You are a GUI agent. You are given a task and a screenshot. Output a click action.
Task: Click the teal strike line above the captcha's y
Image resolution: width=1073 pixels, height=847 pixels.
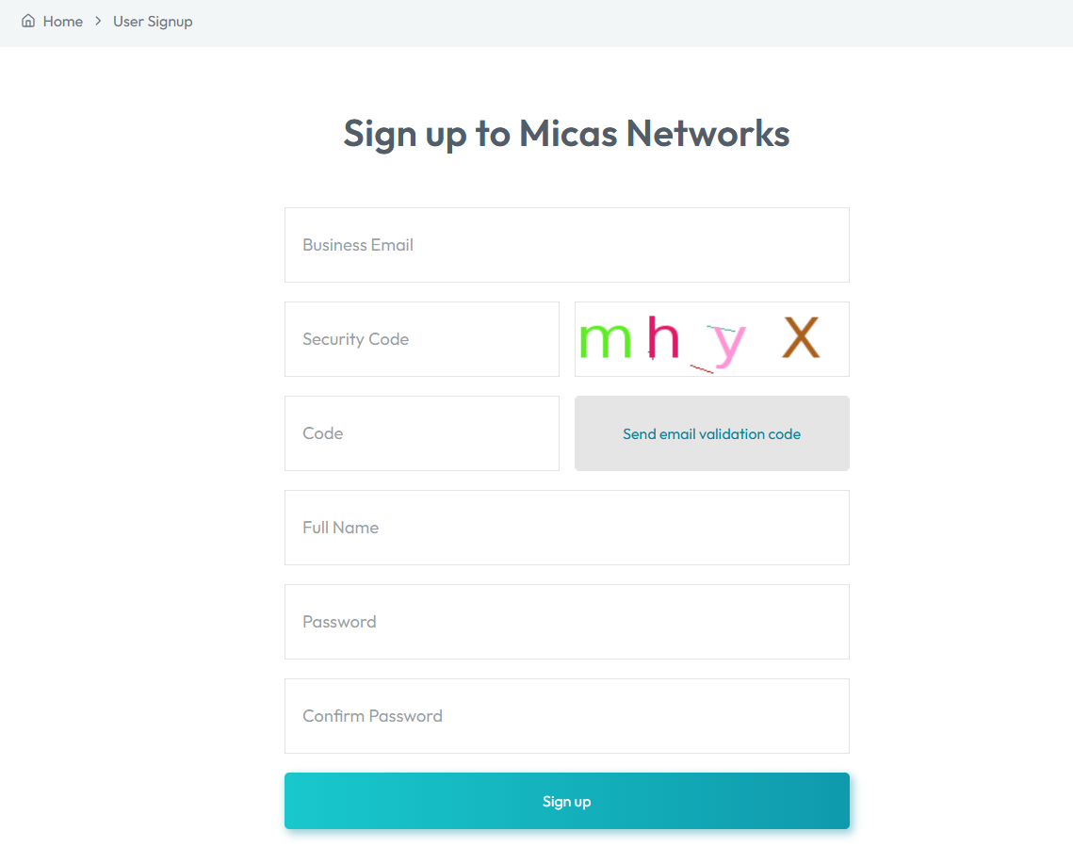[722, 329]
